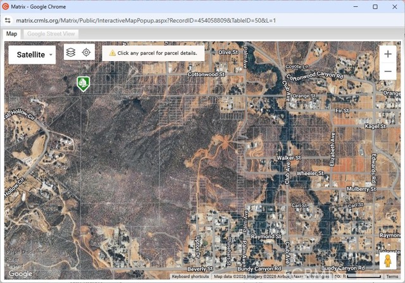Center map with the locate target icon
Screen dimensions: 405x283
(86, 52)
